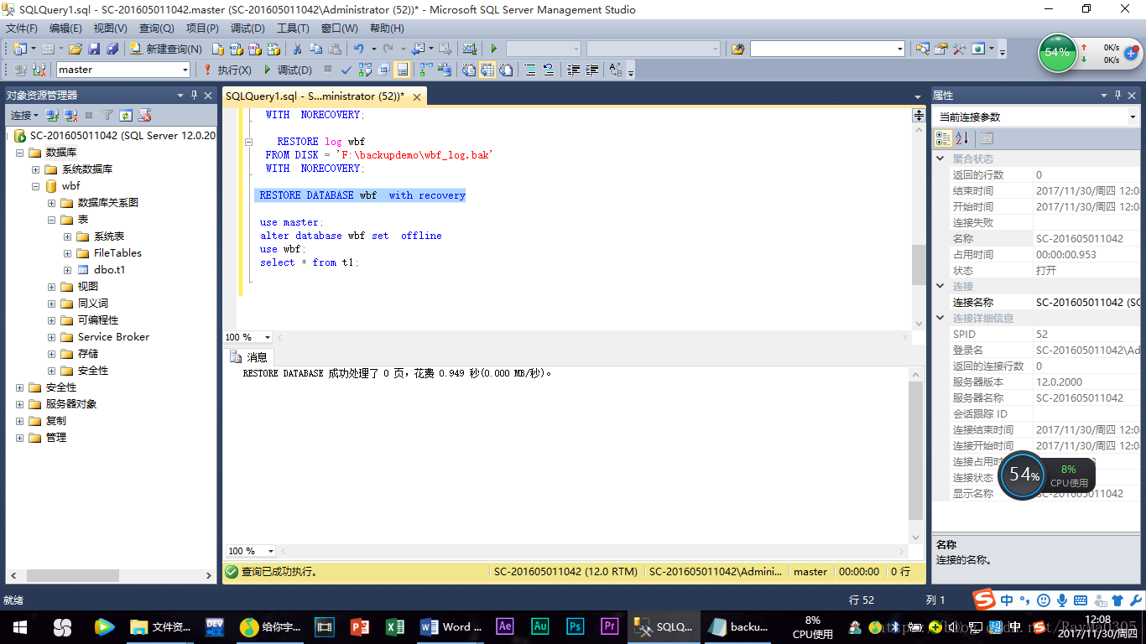Click the Photoshop icon in the taskbar
This screenshot has height=644, width=1146.
tap(575, 626)
